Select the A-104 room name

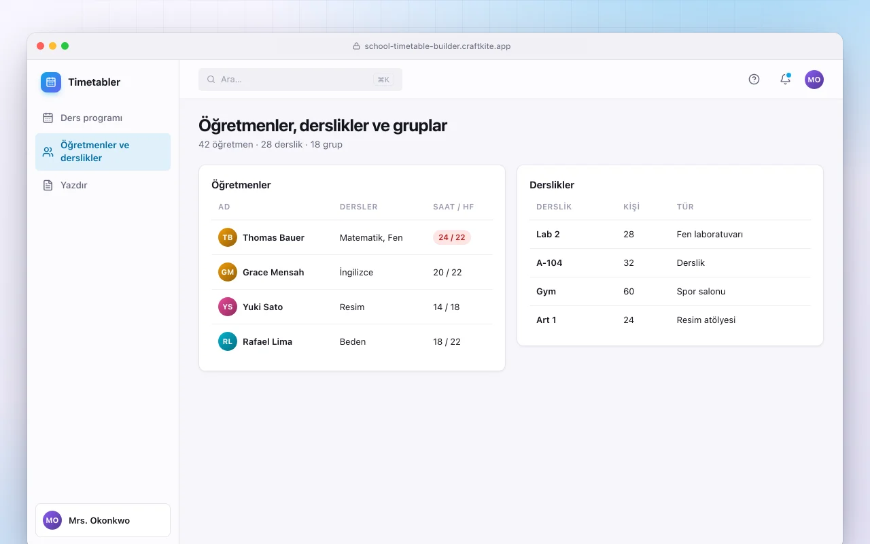549,262
